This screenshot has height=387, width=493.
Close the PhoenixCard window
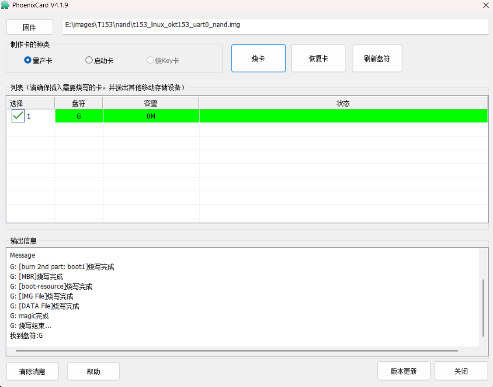(486, 5)
